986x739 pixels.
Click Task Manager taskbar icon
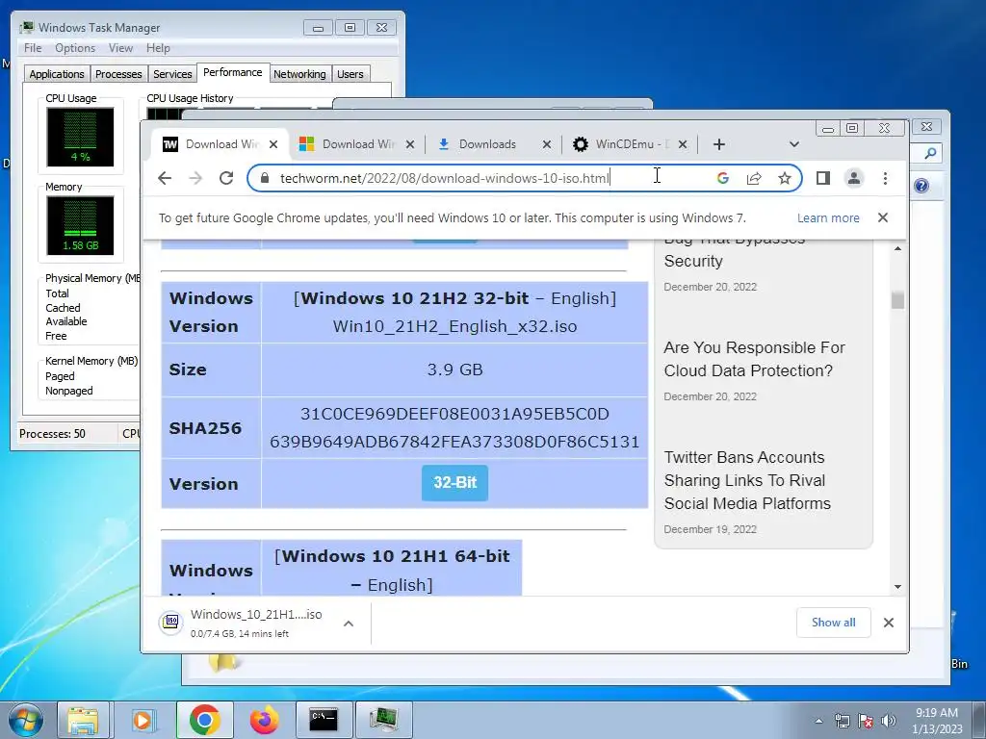[x=383, y=720]
